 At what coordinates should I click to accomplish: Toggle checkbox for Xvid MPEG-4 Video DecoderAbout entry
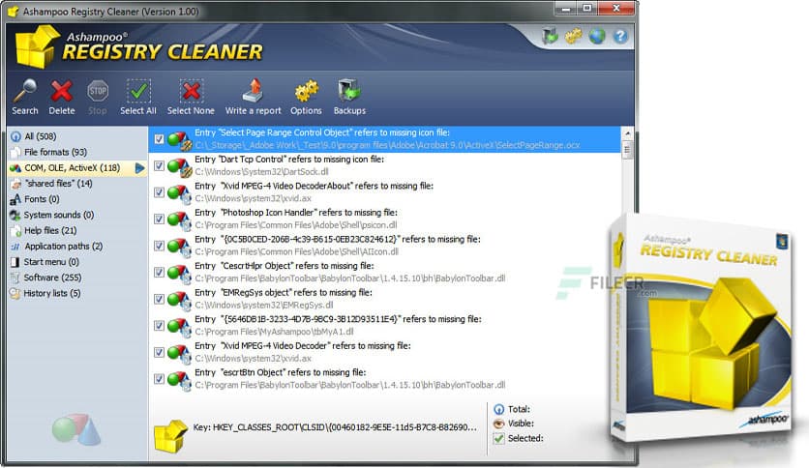159,192
